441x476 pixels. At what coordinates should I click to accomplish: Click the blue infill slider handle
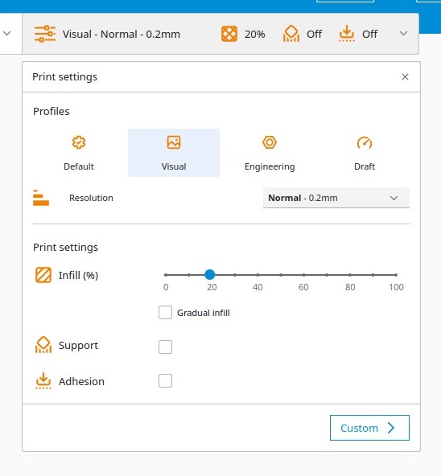coord(210,275)
